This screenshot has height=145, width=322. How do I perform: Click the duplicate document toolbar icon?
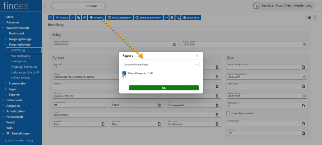click(x=79, y=18)
